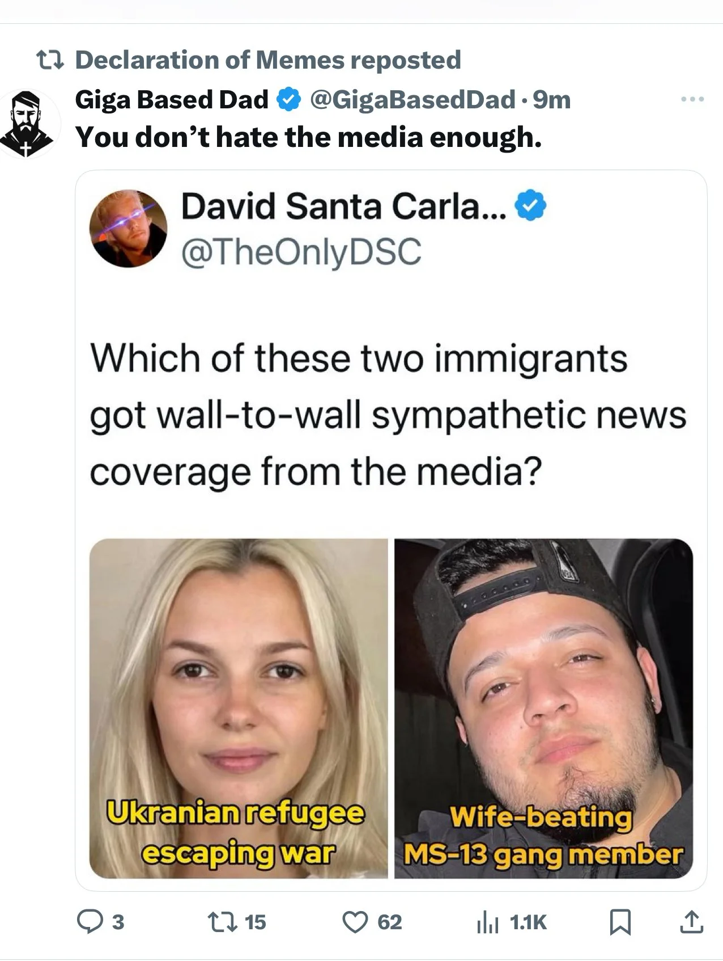Click Declaration of Memes reposted label
This screenshot has width=723, height=961.
click(268, 60)
